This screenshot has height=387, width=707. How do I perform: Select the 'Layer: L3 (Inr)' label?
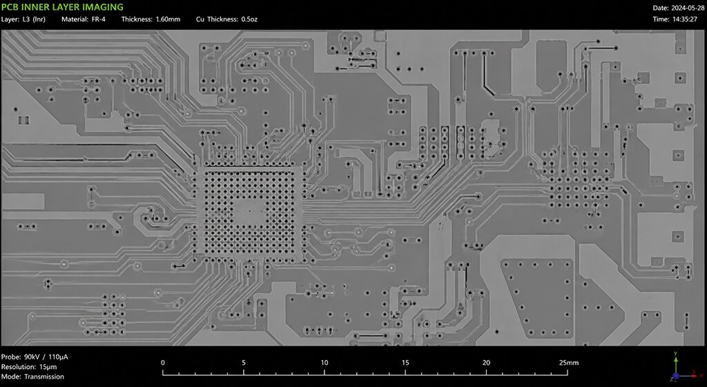[23, 19]
